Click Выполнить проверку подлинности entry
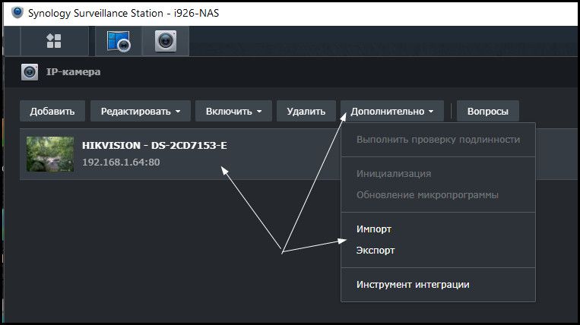 [438, 140]
